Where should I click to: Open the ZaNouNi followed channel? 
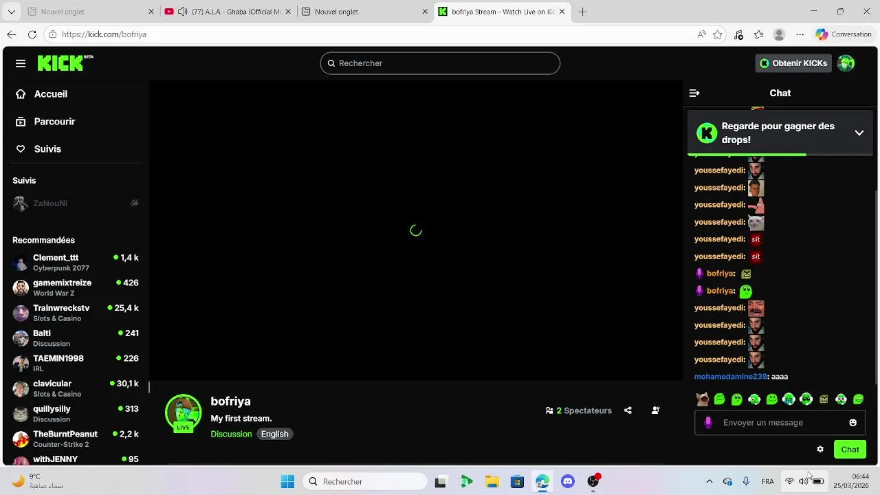(x=76, y=203)
